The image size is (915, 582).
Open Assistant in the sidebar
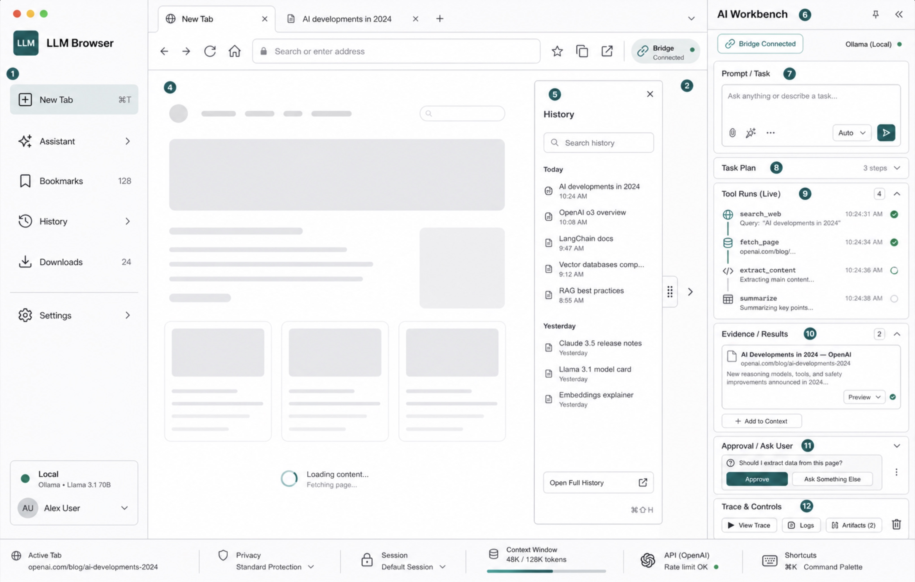pos(74,141)
